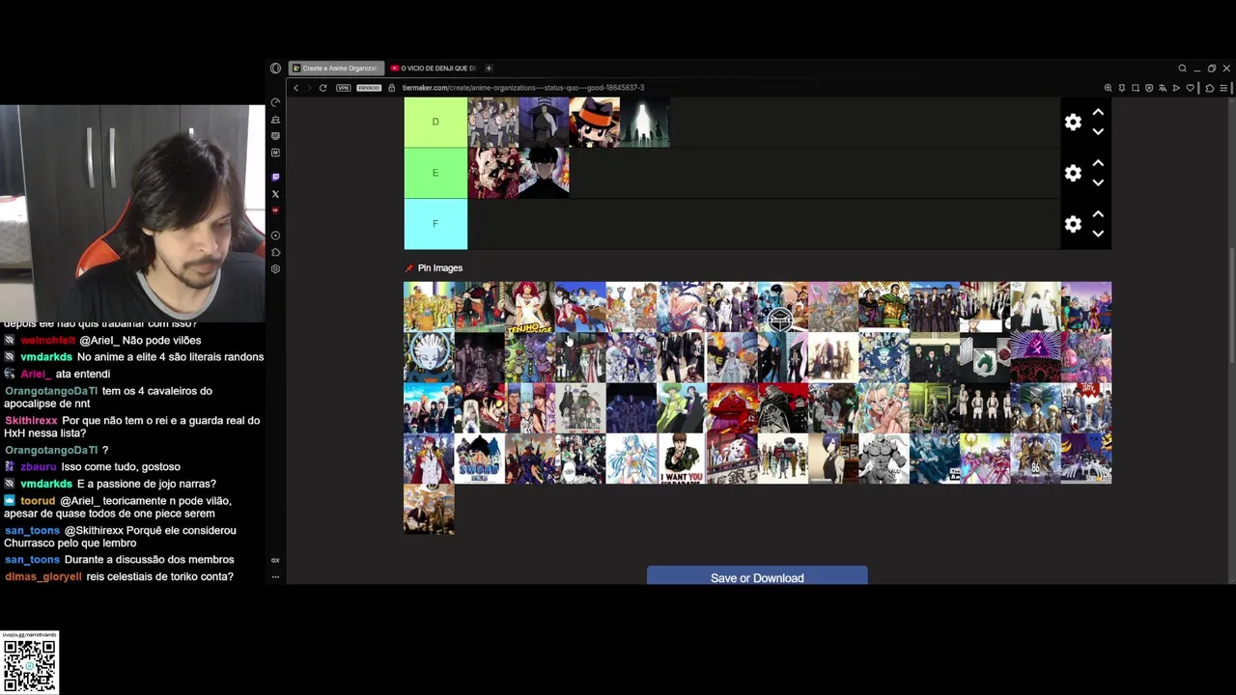Open settings gear for tier D row
This screenshot has width=1236, height=695.
[1073, 123]
